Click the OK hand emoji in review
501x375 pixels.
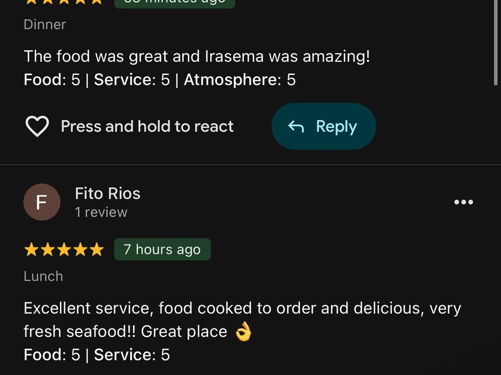pos(244,332)
